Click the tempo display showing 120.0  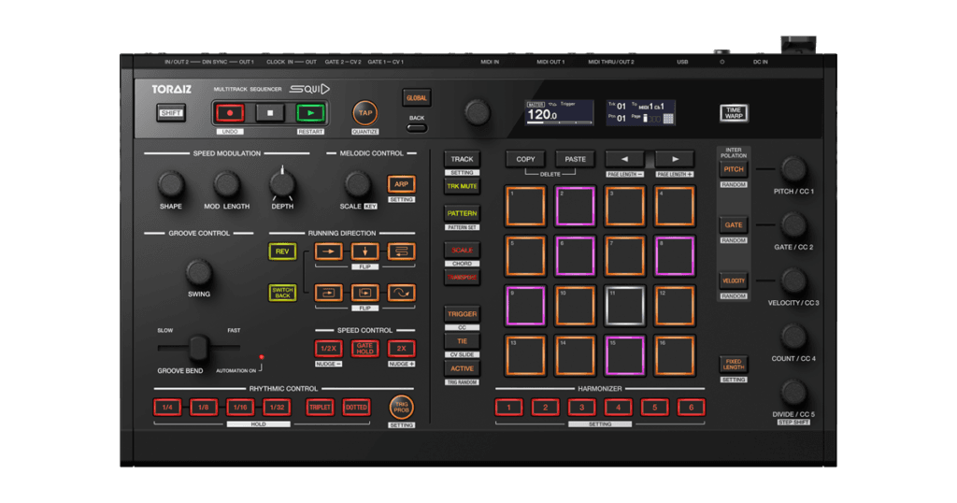tap(559, 113)
